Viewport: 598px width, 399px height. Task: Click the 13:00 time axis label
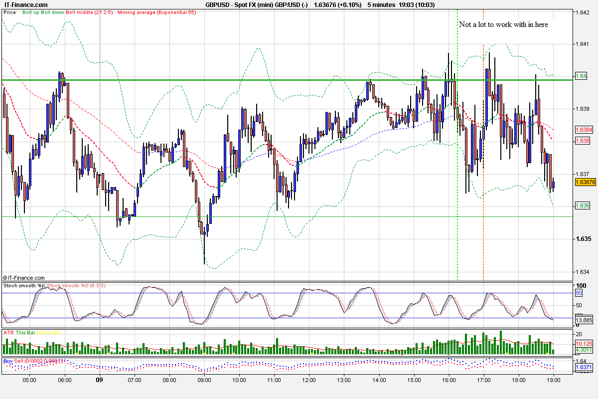click(344, 380)
